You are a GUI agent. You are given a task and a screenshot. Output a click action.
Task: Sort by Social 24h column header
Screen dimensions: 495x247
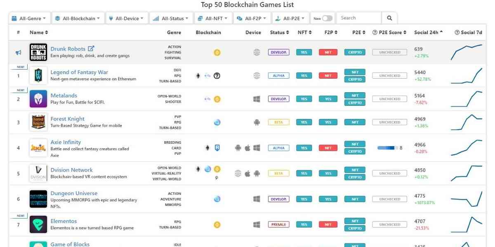tap(429, 33)
